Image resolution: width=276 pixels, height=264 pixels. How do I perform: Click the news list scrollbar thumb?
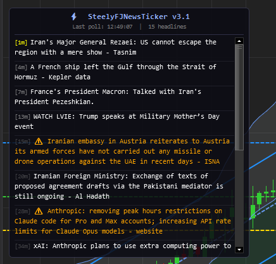coord(239,97)
